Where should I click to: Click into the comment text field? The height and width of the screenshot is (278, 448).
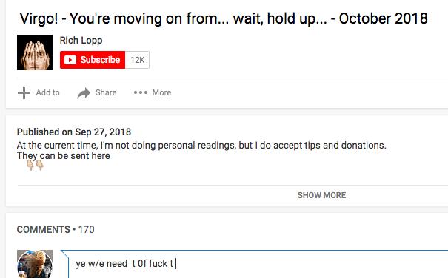click(x=258, y=264)
